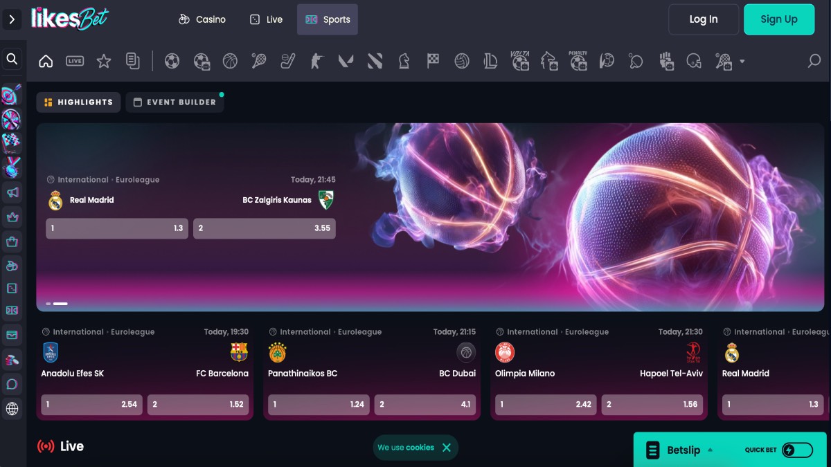Expand the left sidebar with arrow
Screen dimensions: 831x467
[12, 19]
